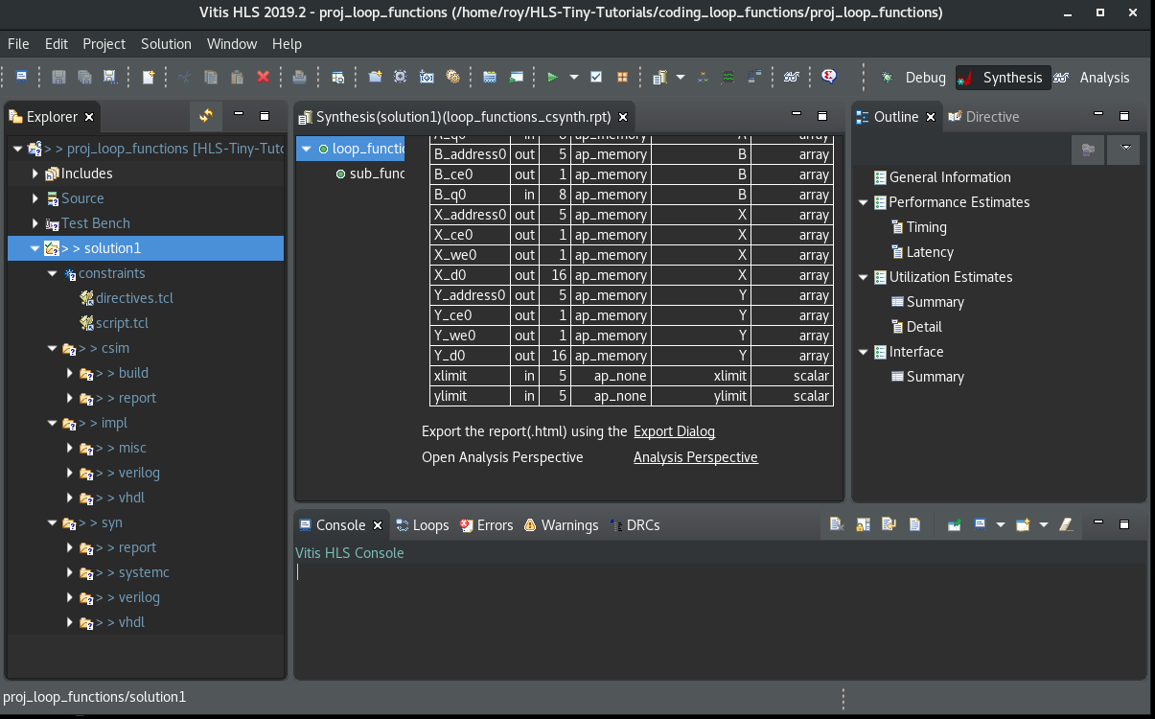Collapse the solution1 tree node
The width and height of the screenshot is (1155, 719).
(x=35, y=248)
